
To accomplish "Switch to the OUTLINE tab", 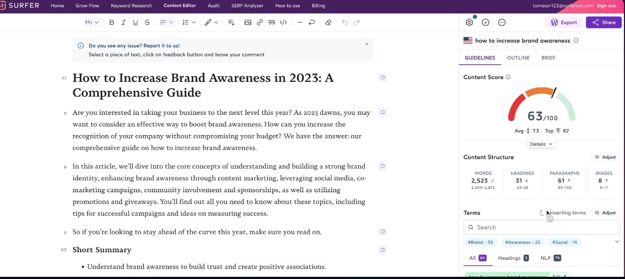I will tap(518, 58).
